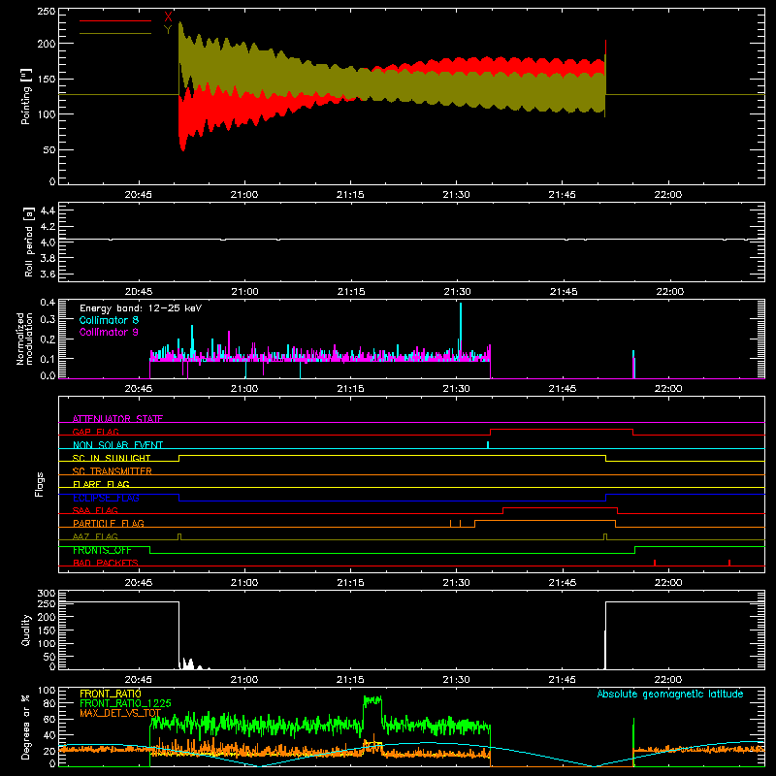Click the 21:45 time label under Roll period plot
Viewport: 776px width, 776px height.
tap(564, 292)
